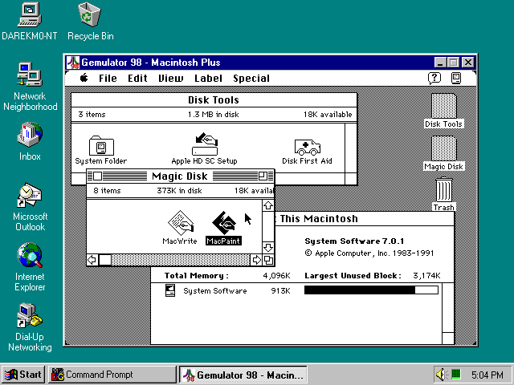Viewport: 514px width, 385px height.
Task: Click the Gemulator 98 title bar icon
Action: pyautogui.click(x=73, y=63)
